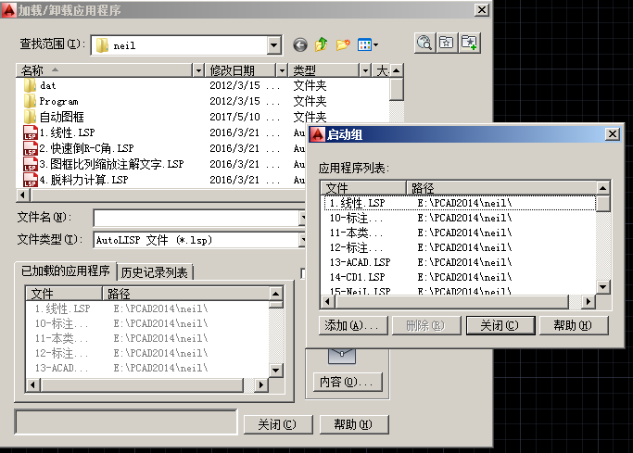Click 文件 column header in loaded applications
633x453 pixels.
tap(64, 294)
